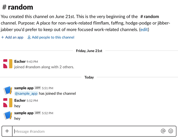Click the plus attachment button in message box
Viewport: 178px width, 139px height.
click(7, 131)
